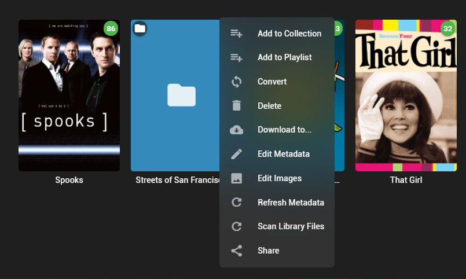Click the Delete trash icon
Screen dimensions: 466x279
pyautogui.click(x=237, y=105)
